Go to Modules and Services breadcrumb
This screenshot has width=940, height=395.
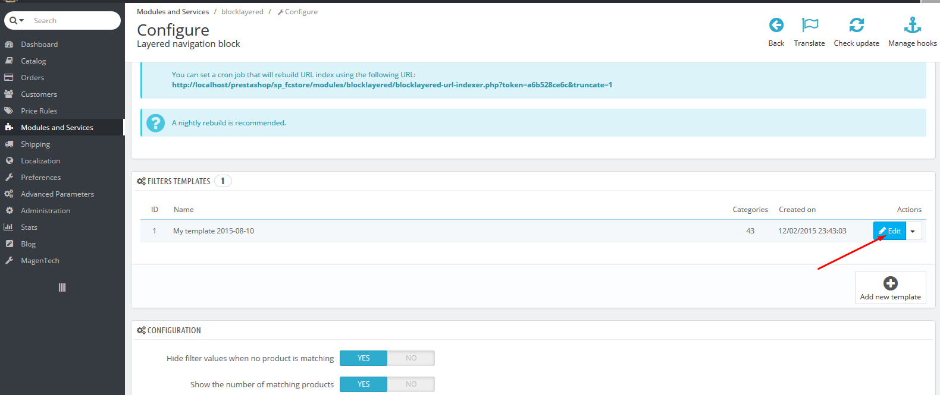pyautogui.click(x=173, y=12)
